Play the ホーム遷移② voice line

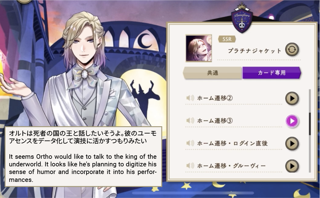coord(292,98)
